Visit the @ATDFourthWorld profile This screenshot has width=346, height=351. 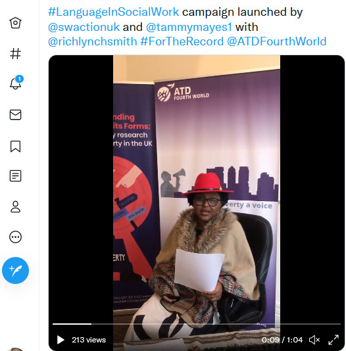click(x=276, y=41)
